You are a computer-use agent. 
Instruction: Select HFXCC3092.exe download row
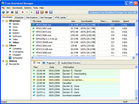tap(83, 46)
